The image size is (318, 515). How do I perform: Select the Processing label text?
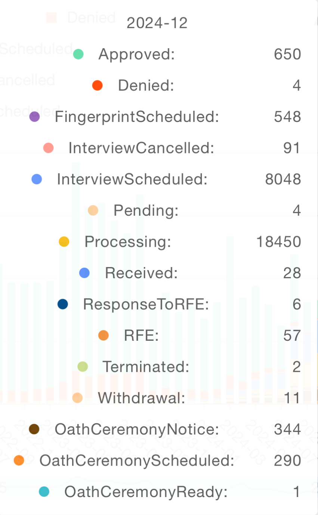point(128,242)
